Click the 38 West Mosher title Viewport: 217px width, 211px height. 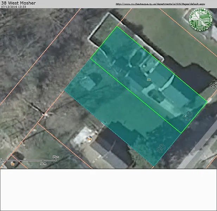(x=18, y=3)
